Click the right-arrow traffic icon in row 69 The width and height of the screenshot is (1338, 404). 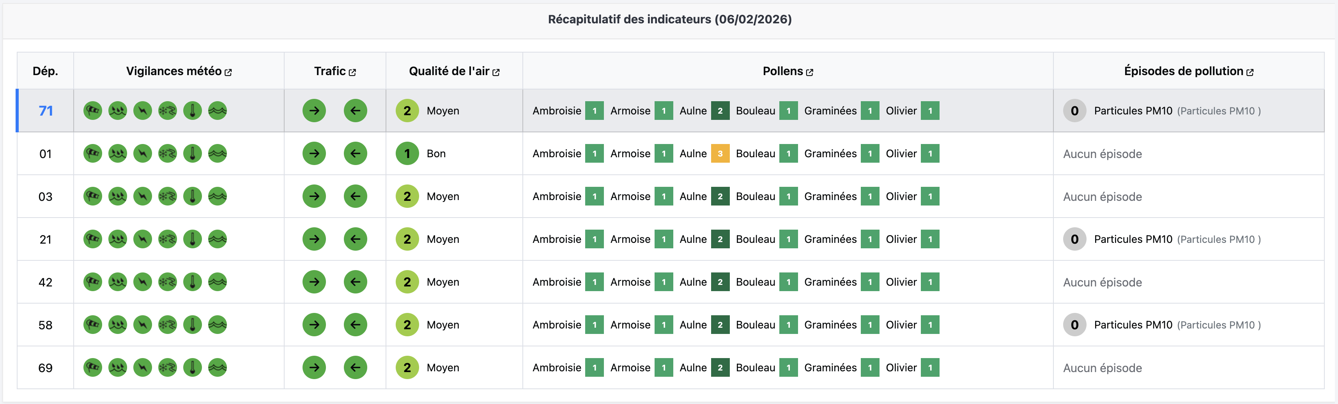pyautogui.click(x=314, y=368)
